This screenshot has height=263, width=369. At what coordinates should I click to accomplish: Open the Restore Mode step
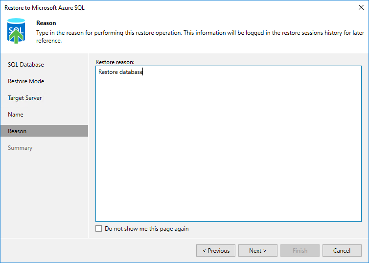click(x=26, y=81)
